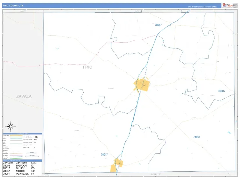Click grid location G2 in the index

(x=33, y=171)
